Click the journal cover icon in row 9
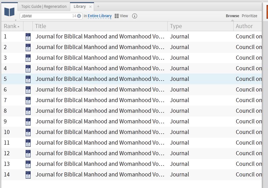Image resolution: width=268 pixels, height=188 pixels. pos(28,121)
